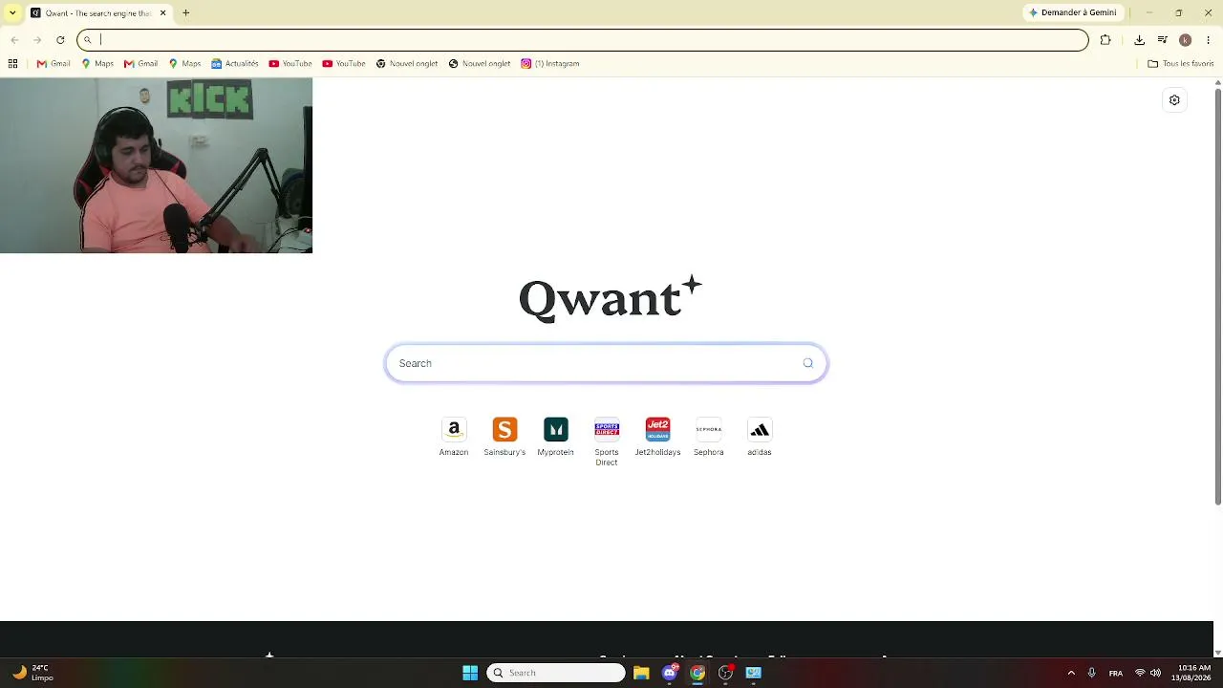
Task: Click the Demander à Gemini button
Action: click(1072, 13)
